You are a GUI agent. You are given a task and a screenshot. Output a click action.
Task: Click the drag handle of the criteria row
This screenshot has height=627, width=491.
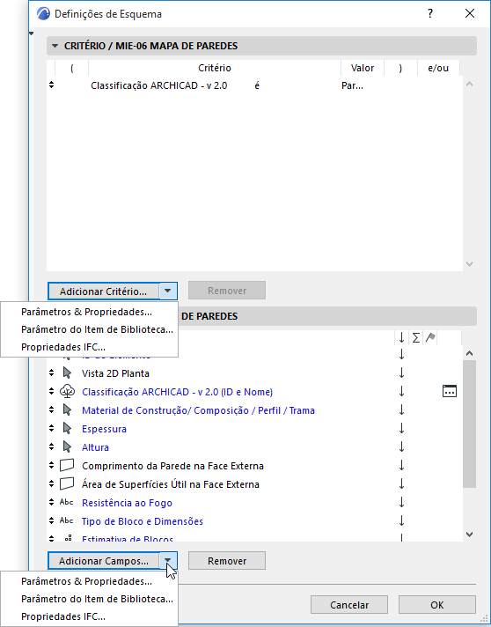[51, 85]
